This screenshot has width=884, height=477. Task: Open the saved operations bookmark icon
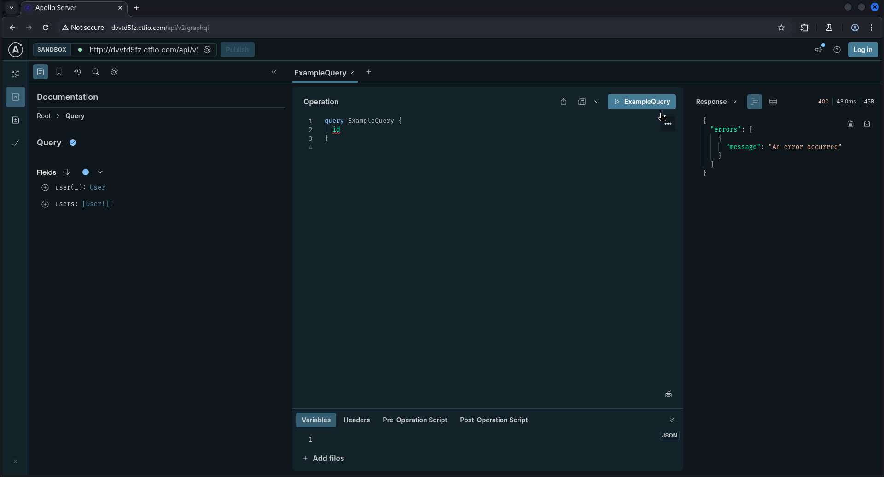[59, 72]
